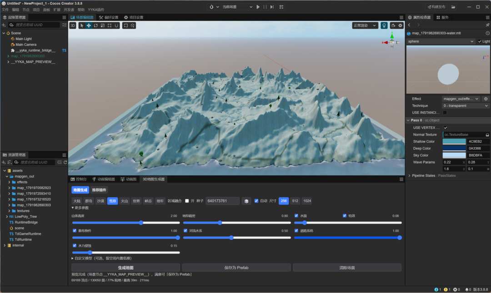
Task: Open the render mode dropdown in scene view
Action: pos(365,25)
